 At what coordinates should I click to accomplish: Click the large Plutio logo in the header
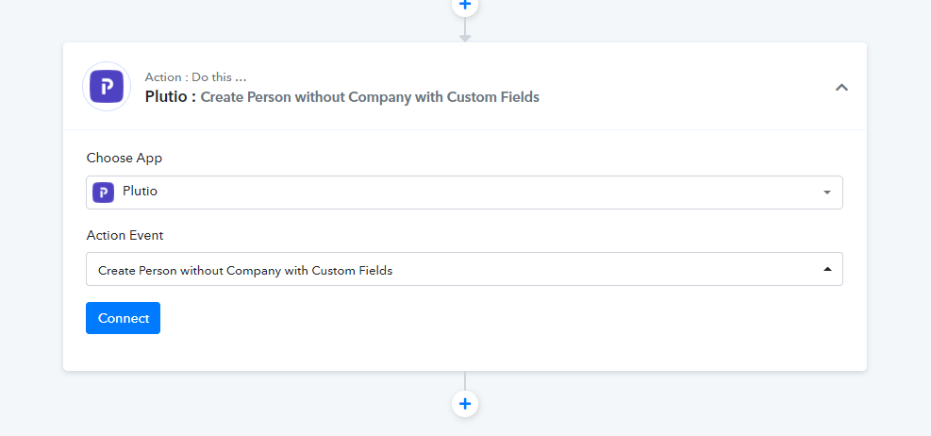(x=107, y=87)
